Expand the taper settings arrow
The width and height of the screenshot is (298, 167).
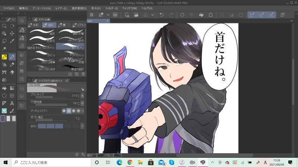82,126
